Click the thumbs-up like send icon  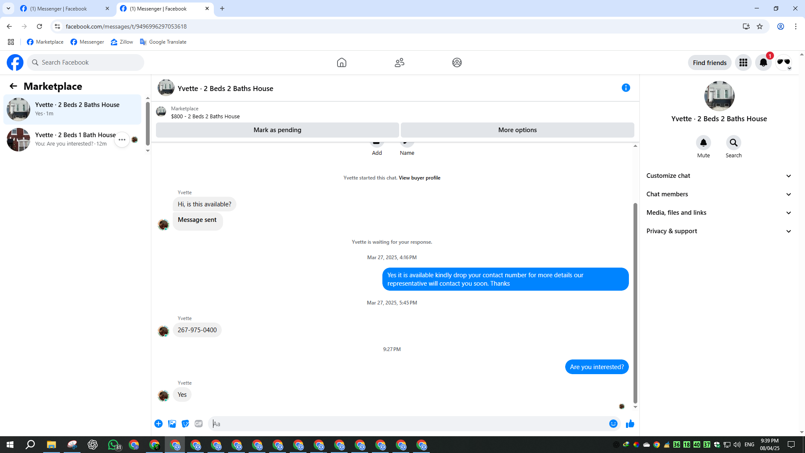click(x=630, y=424)
